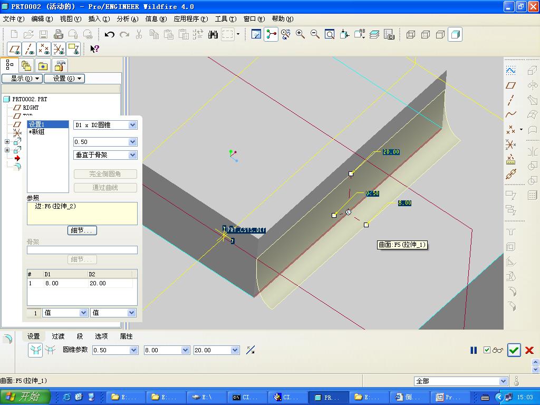Open the D1 x D2 圆锥 dropdown
Image resolution: width=540 pixels, height=405 pixels.
[x=132, y=125]
